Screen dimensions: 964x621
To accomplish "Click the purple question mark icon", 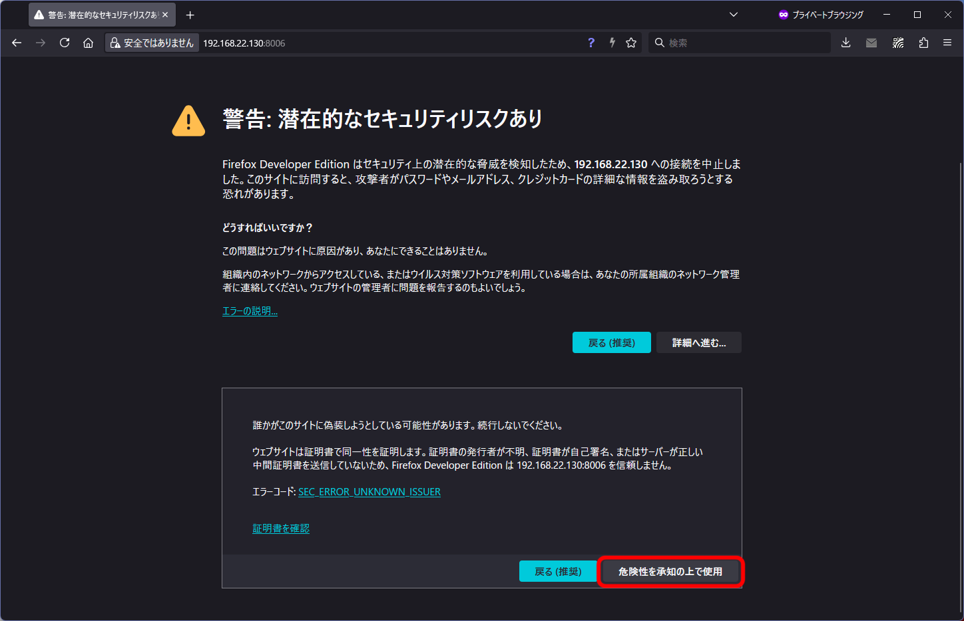I will click(591, 43).
